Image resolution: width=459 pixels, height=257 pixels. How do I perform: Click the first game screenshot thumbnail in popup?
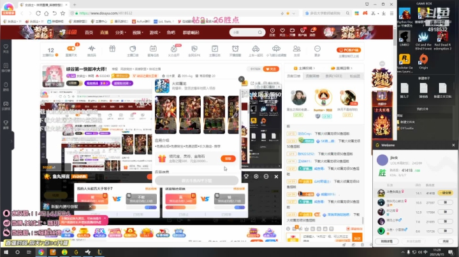(166, 115)
